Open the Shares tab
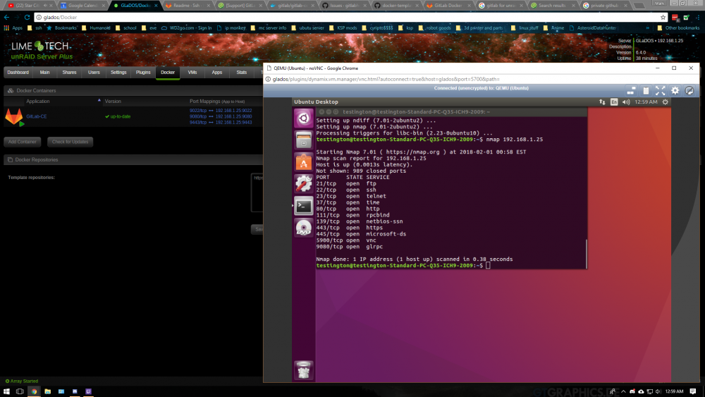The width and height of the screenshot is (705, 397). 69,73
